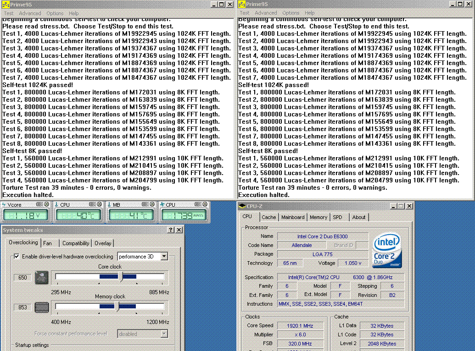Click the Level 2 cache value '2048 KBytes'
Viewport: 475px width, 351px height.
382,344
